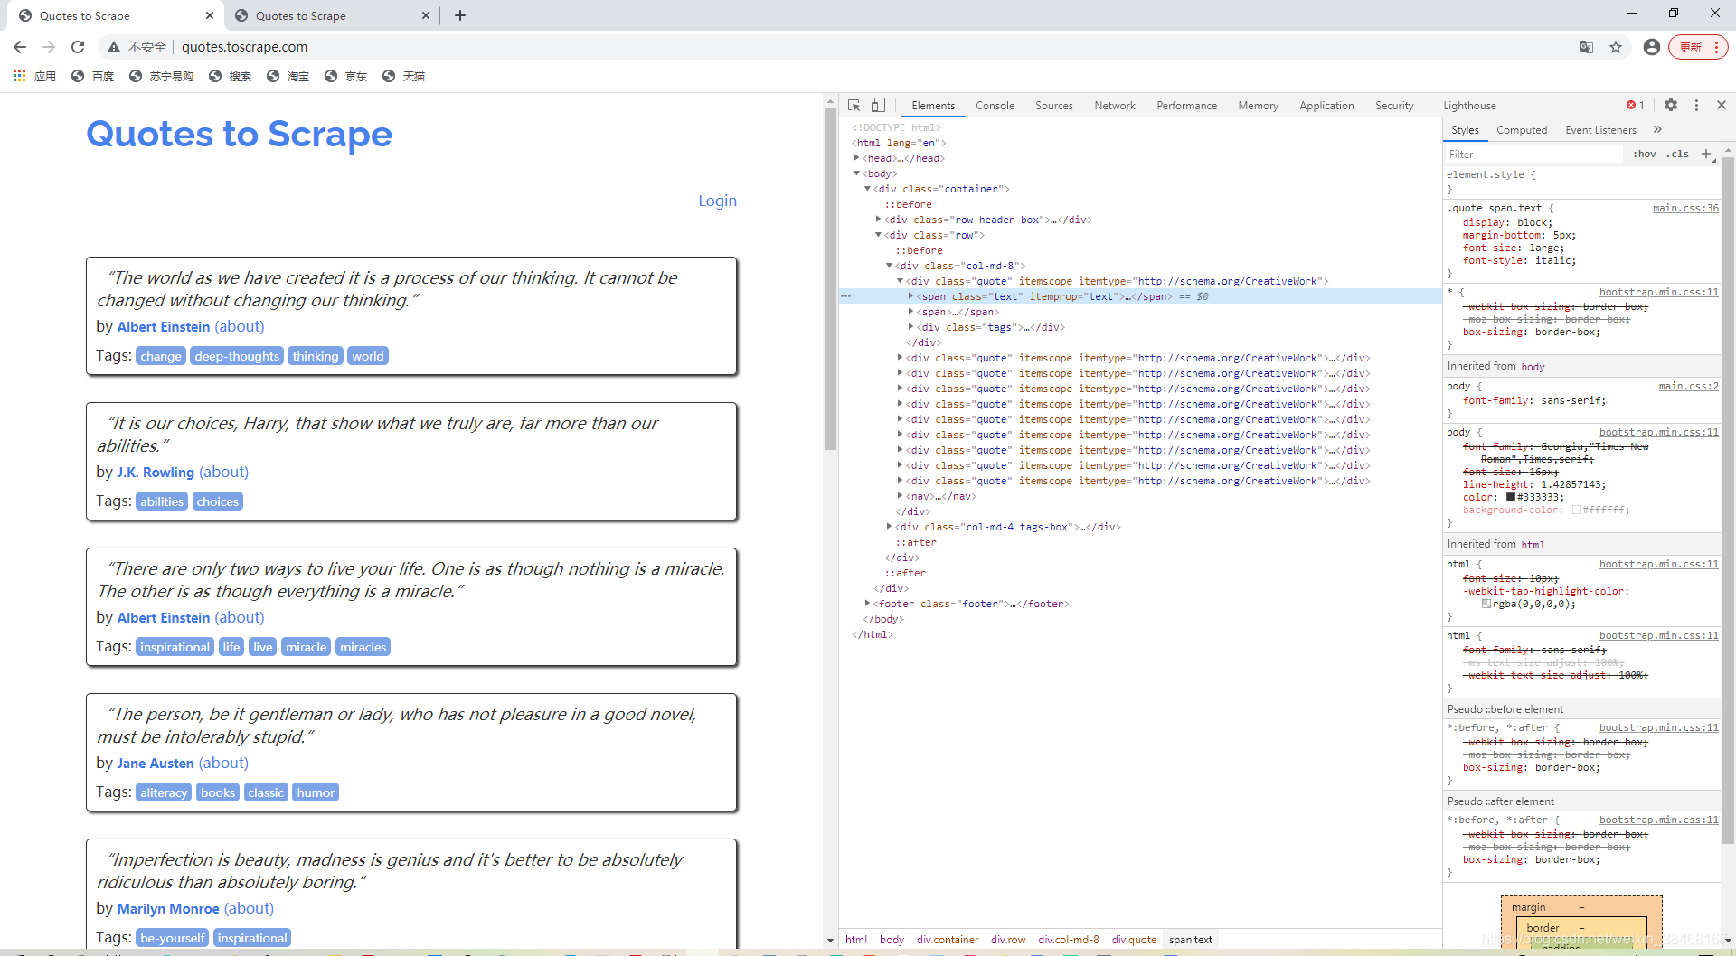This screenshot has width=1736, height=956.
Task: Close the DevTools panel
Action: (1722, 105)
